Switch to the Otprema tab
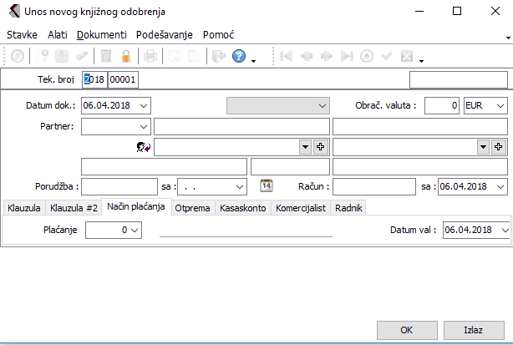513x345 pixels. pyautogui.click(x=192, y=207)
